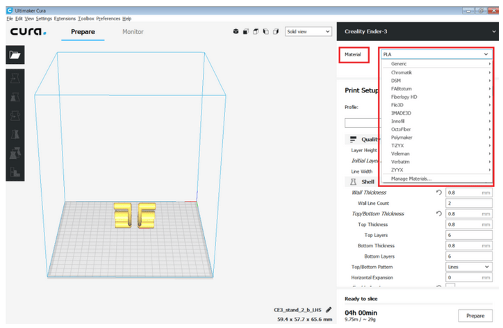The image size is (503, 328).
Task: Click the Wall Thickness value field
Action: pyautogui.click(x=469, y=192)
